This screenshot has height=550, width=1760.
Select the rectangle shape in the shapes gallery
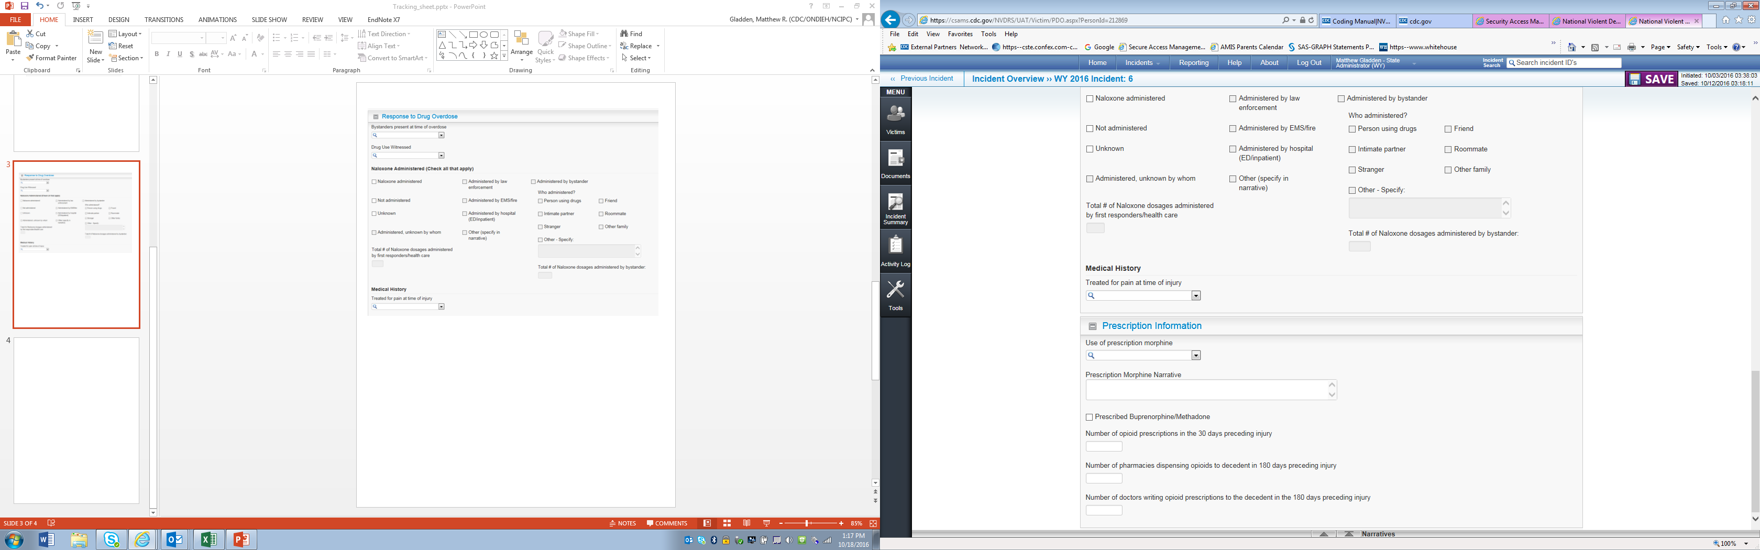click(473, 34)
